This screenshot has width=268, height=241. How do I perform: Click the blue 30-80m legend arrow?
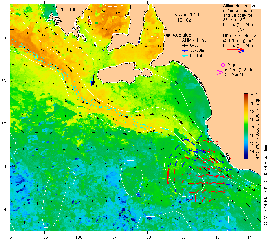185,51
